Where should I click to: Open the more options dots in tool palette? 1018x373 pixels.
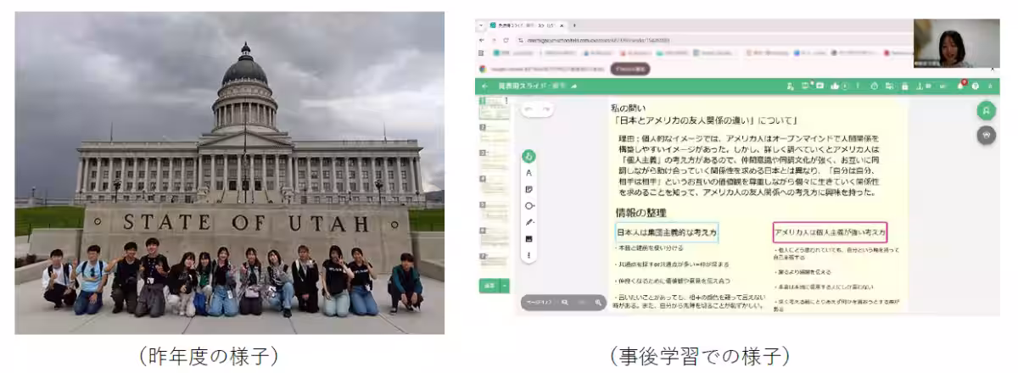pyautogui.click(x=529, y=254)
